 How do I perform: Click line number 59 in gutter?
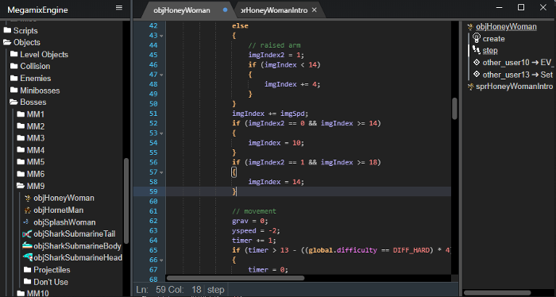point(153,191)
